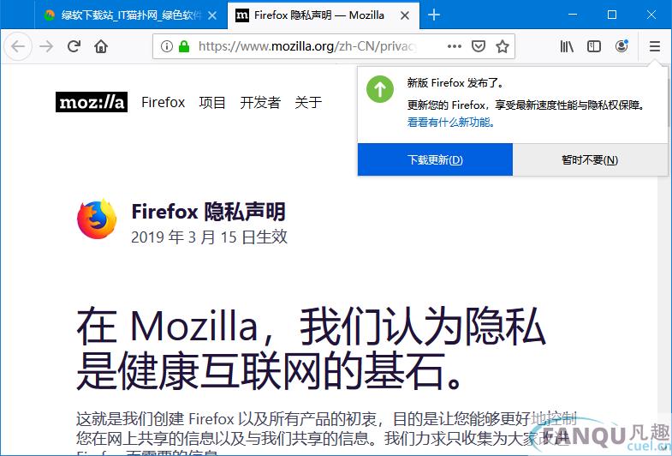This screenshot has height=456, width=672.
Task: Close the Firefox 隐私声明 tab
Action: 405,15
